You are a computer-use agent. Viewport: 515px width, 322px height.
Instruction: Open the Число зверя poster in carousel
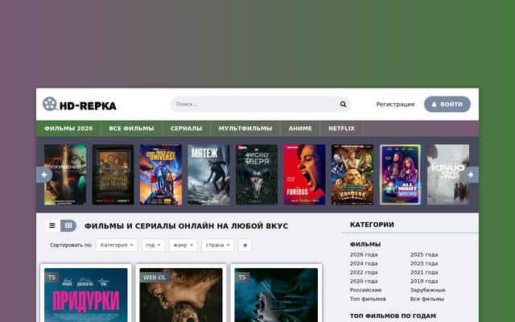coord(257,175)
